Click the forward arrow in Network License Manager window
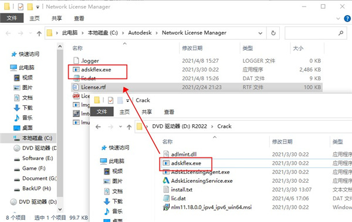This screenshot has width=352, height=222. 21,33
